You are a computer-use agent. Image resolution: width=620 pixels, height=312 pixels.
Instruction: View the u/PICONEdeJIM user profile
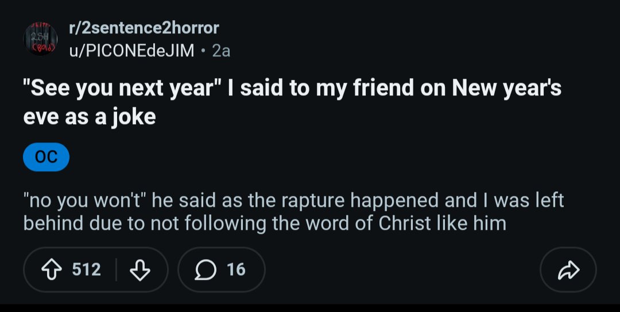(131, 51)
